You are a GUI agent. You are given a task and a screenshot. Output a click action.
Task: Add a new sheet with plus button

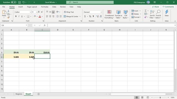pyautogui.click(x=38, y=94)
